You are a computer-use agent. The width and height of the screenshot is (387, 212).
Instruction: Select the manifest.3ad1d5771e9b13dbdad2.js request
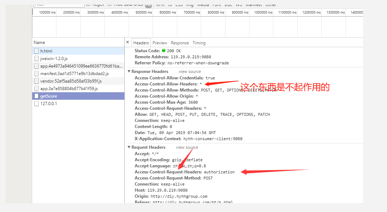pyautogui.click(x=78, y=74)
